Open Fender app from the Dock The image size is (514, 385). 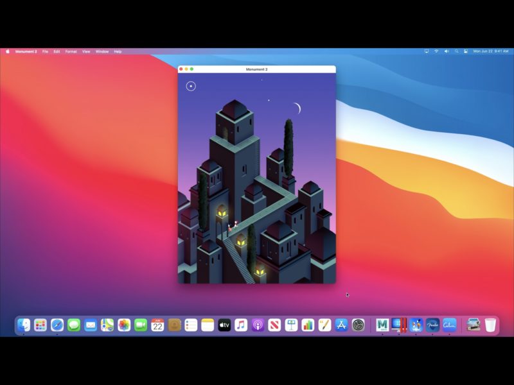point(432,325)
